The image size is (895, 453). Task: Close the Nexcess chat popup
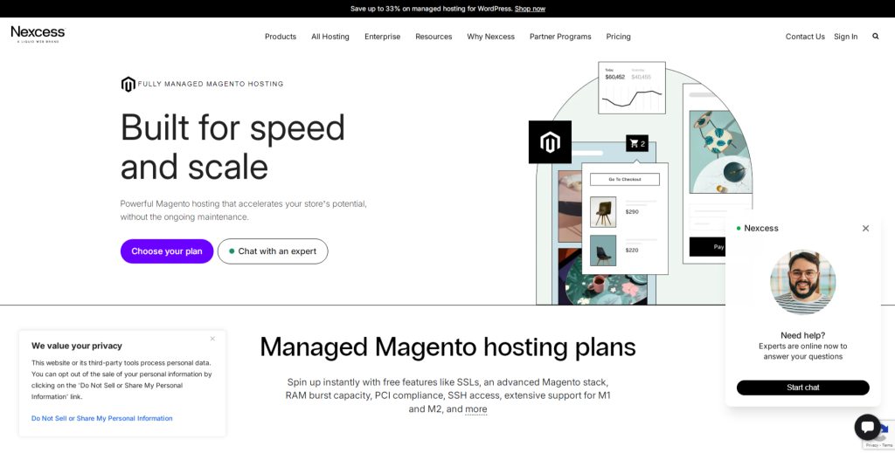[x=865, y=229]
